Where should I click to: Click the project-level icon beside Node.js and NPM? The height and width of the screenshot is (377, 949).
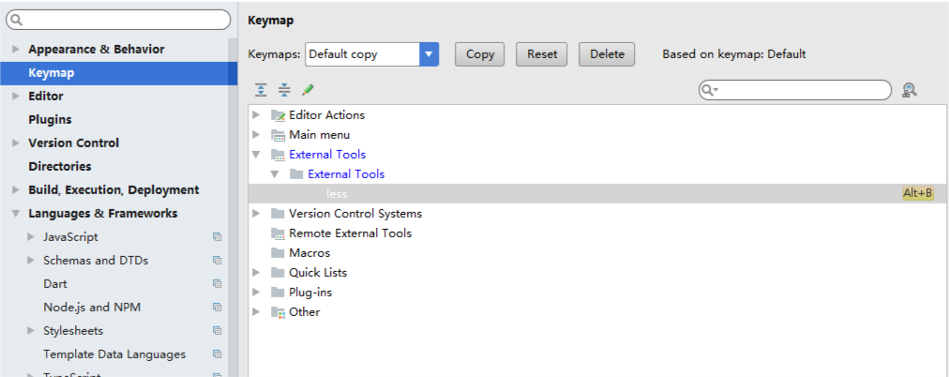(x=218, y=308)
